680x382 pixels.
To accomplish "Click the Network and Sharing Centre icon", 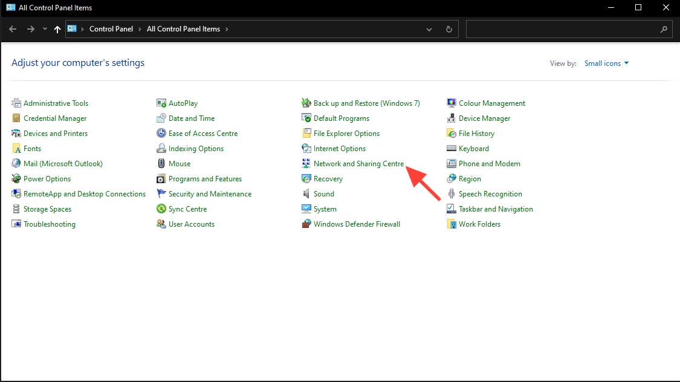I will tap(306, 163).
